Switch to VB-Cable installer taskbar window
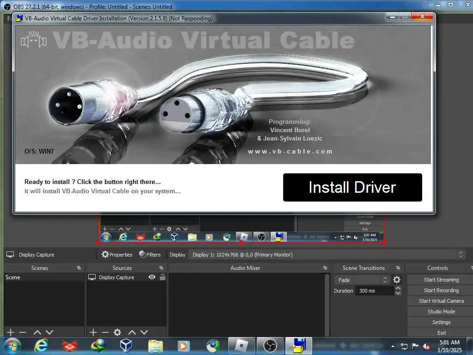The image size is (473, 355). [299, 346]
